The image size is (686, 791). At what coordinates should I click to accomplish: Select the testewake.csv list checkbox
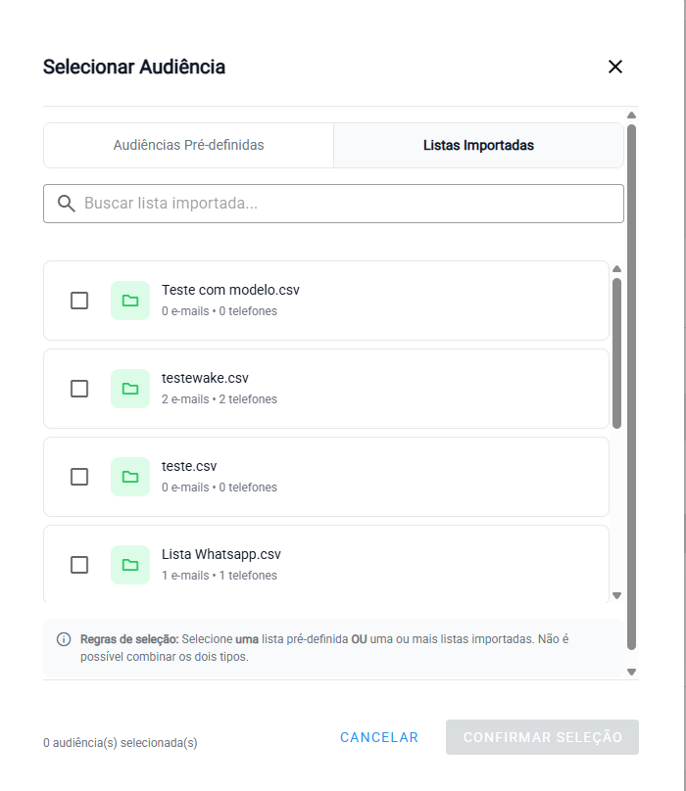(x=79, y=389)
